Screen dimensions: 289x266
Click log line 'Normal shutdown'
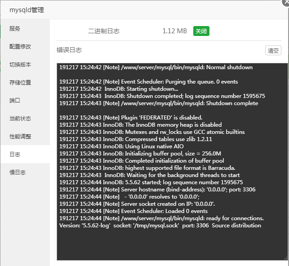coord(156,67)
